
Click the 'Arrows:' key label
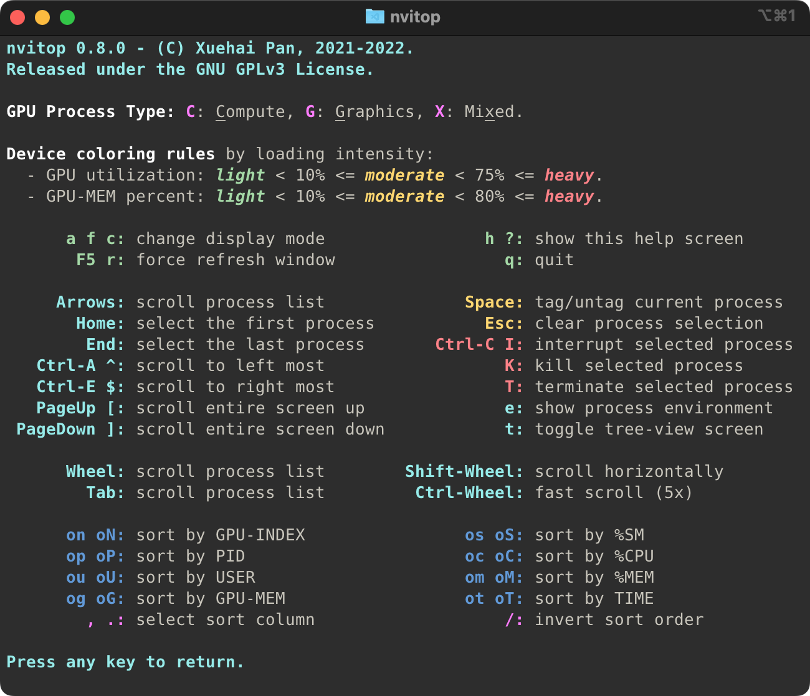click(90, 302)
